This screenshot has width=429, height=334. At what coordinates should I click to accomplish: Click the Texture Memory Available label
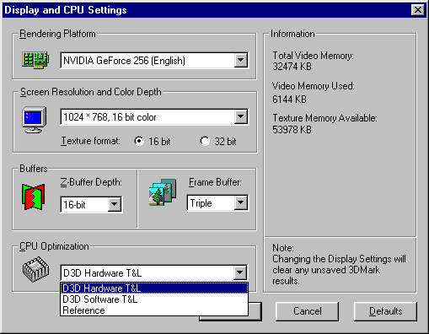[x=324, y=118]
